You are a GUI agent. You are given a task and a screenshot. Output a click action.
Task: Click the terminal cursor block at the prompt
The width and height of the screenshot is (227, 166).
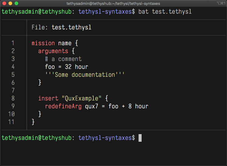tap(140, 138)
